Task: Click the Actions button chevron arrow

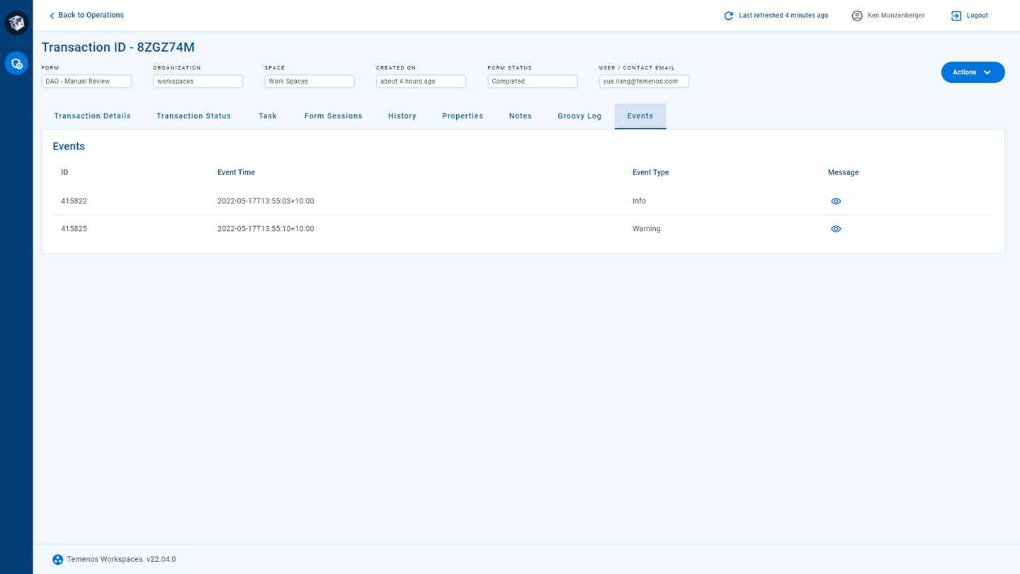Action: (989, 72)
